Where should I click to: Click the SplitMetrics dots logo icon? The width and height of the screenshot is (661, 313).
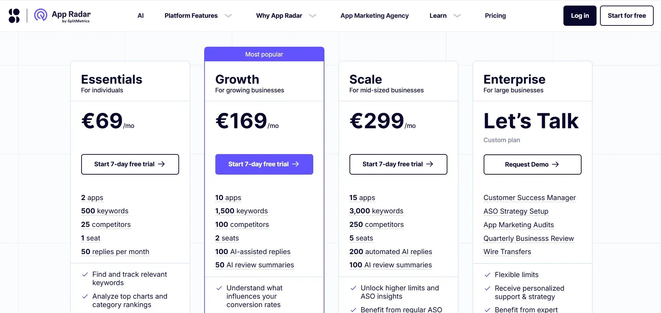tap(14, 15)
